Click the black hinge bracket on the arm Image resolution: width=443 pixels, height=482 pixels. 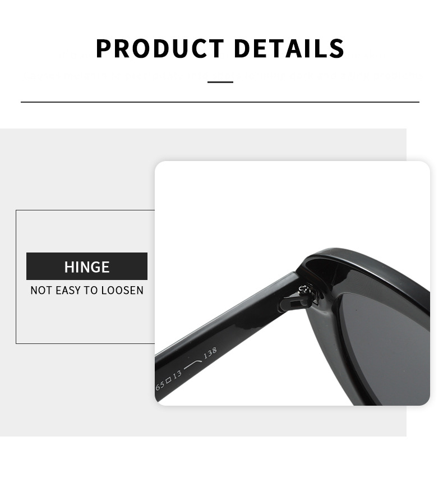293,304
